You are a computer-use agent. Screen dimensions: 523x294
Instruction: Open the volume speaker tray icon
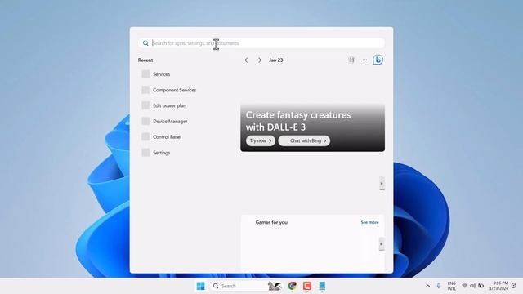click(472, 286)
